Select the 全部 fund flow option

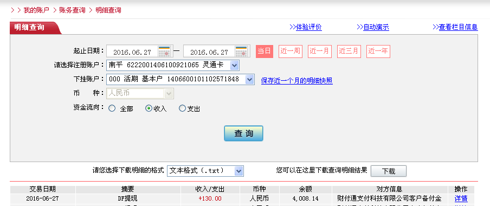(x=112, y=108)
